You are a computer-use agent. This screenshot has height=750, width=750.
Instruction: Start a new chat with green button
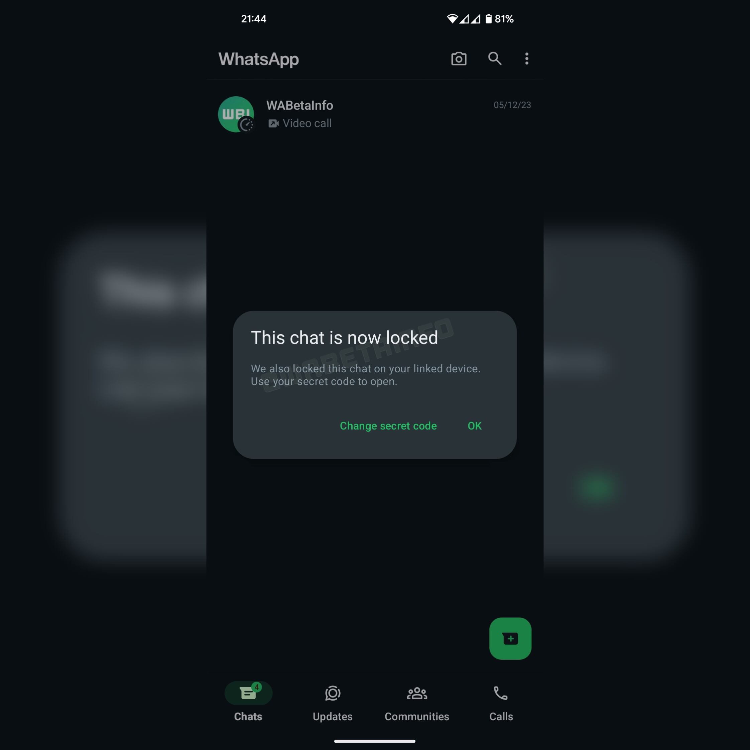tap(510, 639)
